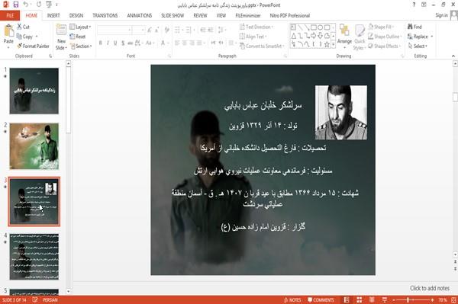Collapse the ribbon arrow

[x=453, y=56]
